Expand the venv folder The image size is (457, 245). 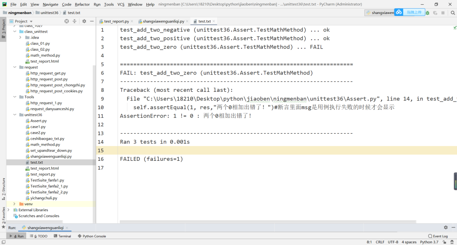[14, 204]
